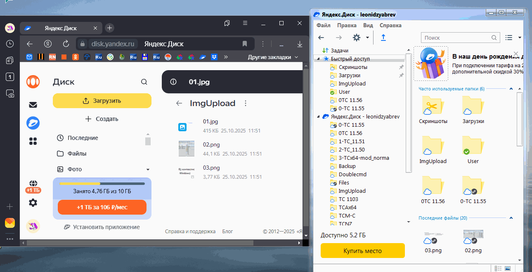Open the Файл menu
The height and width of the screenshot is (272, 532).
point(323,25)
